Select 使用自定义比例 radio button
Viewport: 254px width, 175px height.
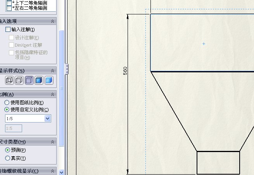[7, 110]
